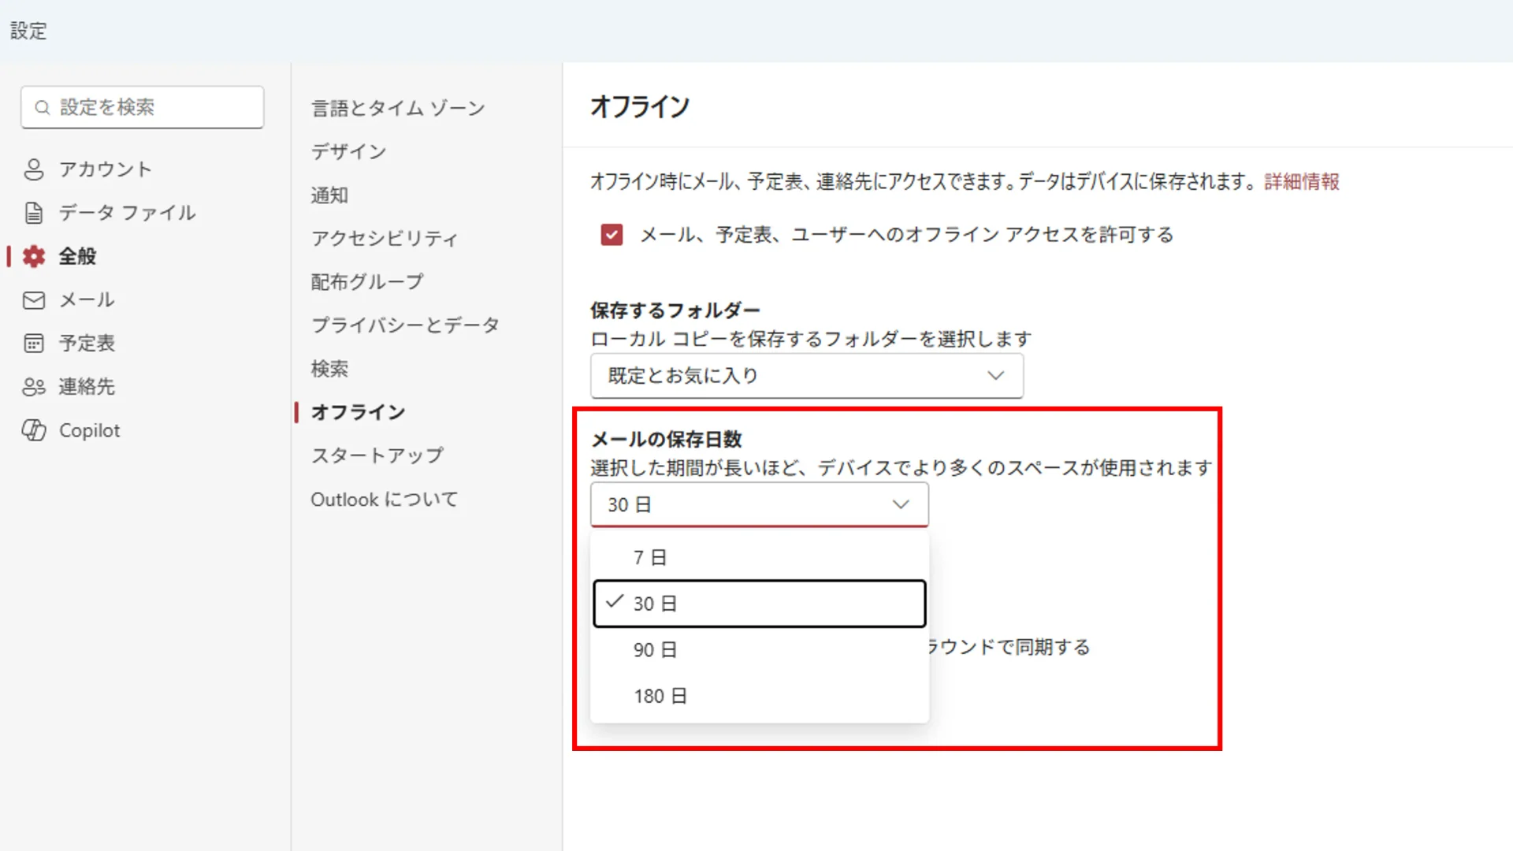The height and width of the screenshot is (851, 1513).
Task: Select the 予定表 label in the sidebar
Action: coord(87,344)
